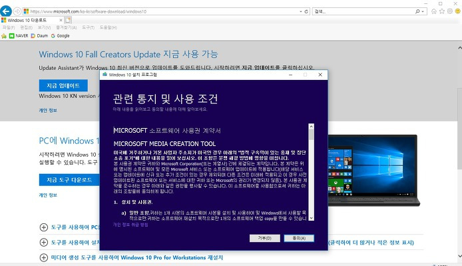This screenshot has height=266, width=462.
Task: Click the MICROSOFT MEDIA CREATION TOOL heading text
Action: pyautogui.click(x=164, y=144)
